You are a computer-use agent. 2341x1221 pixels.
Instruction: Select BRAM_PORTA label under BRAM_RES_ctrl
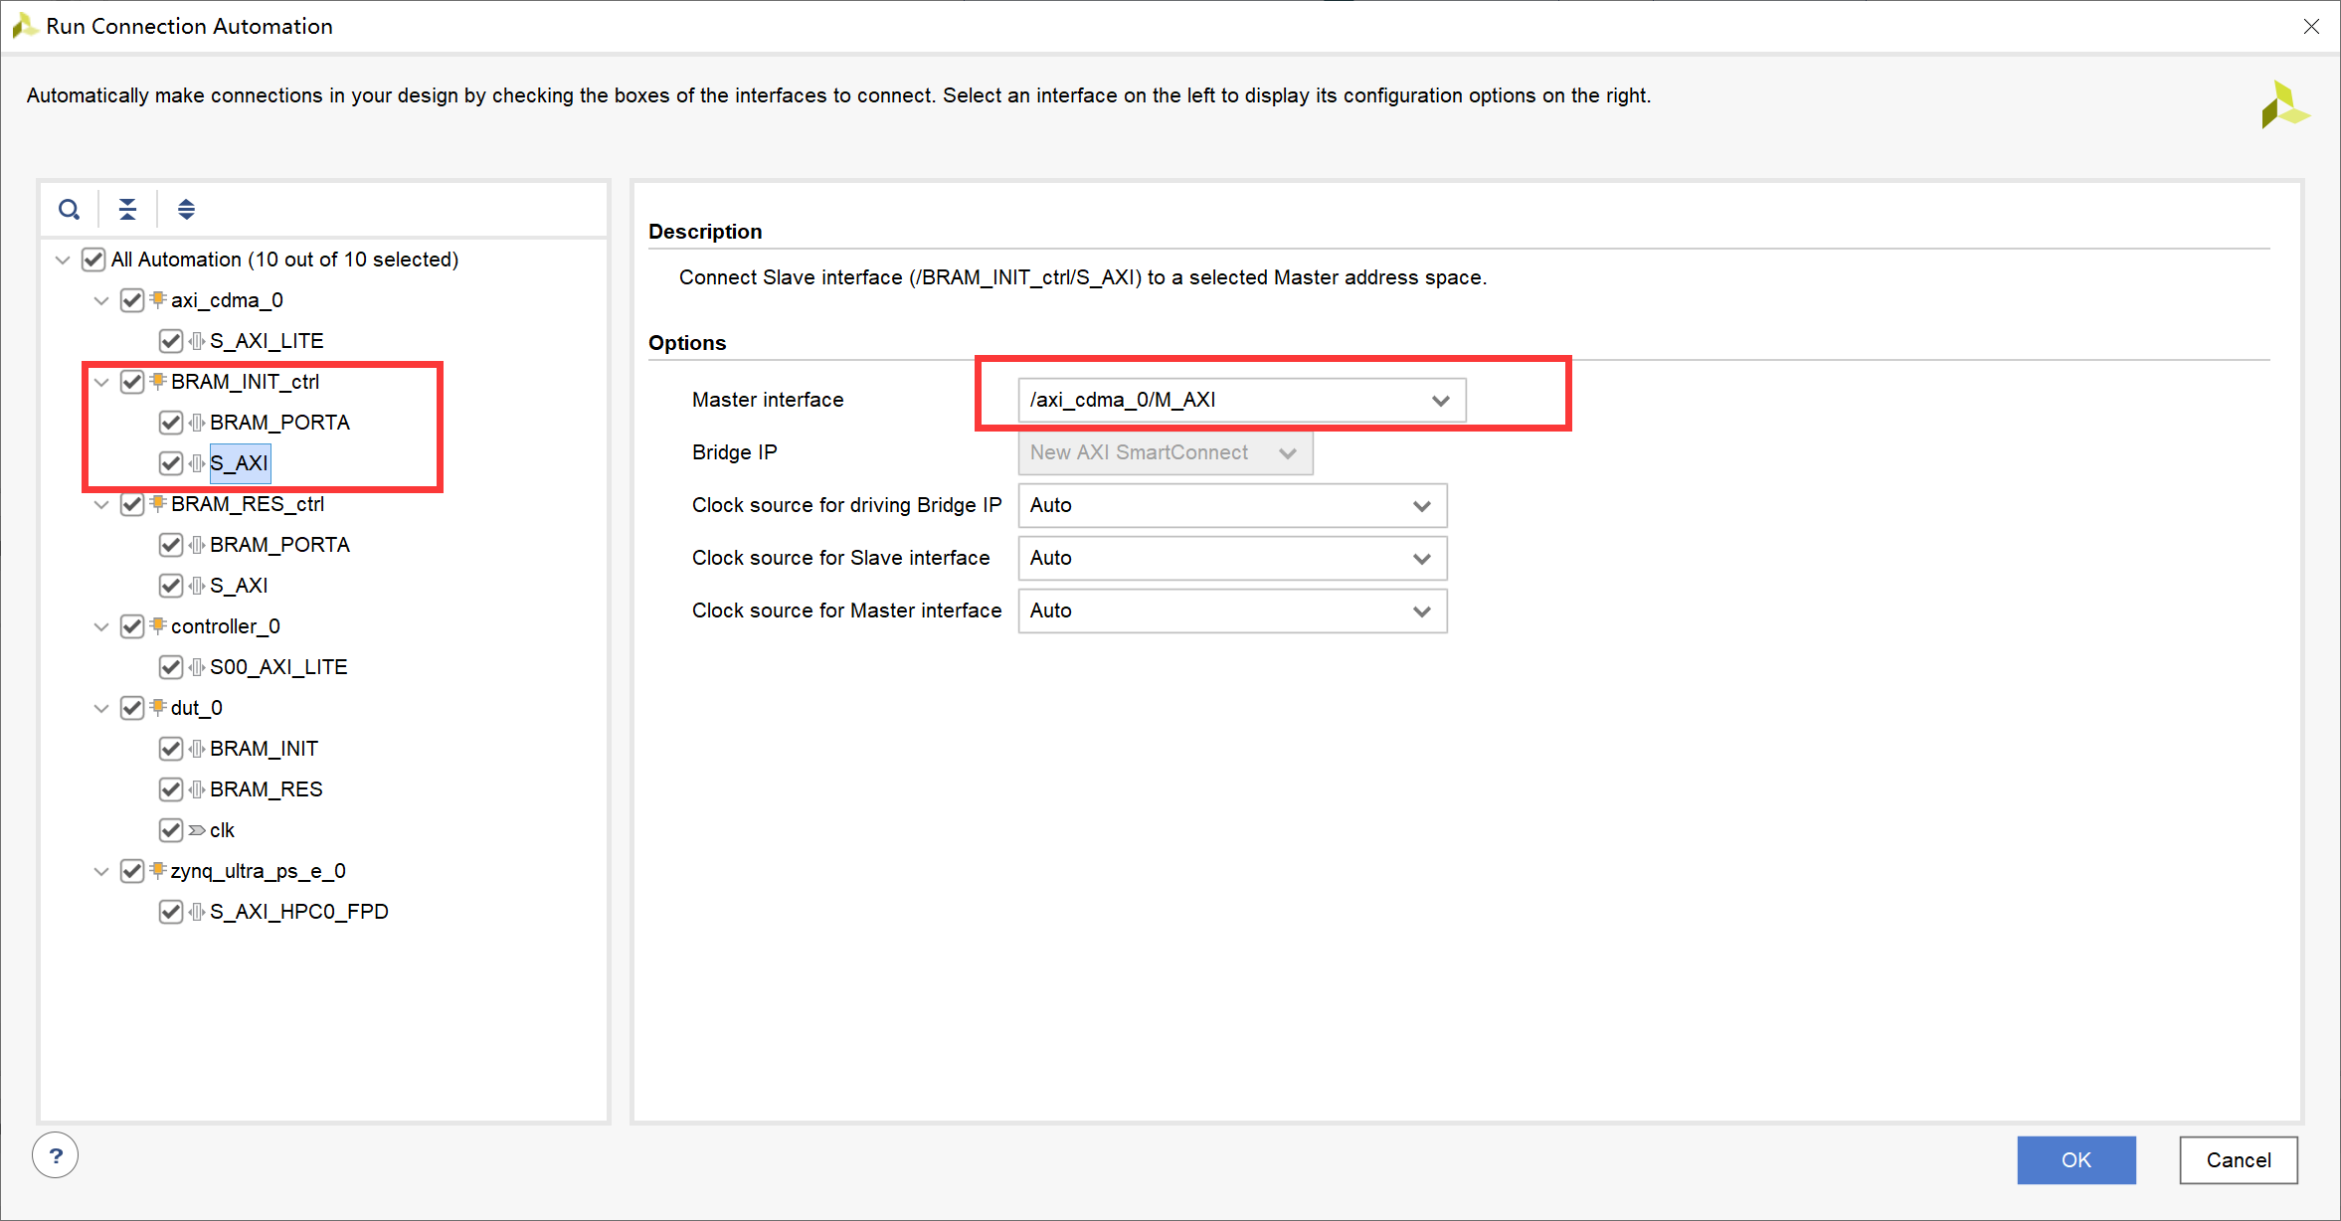point(279,545)
